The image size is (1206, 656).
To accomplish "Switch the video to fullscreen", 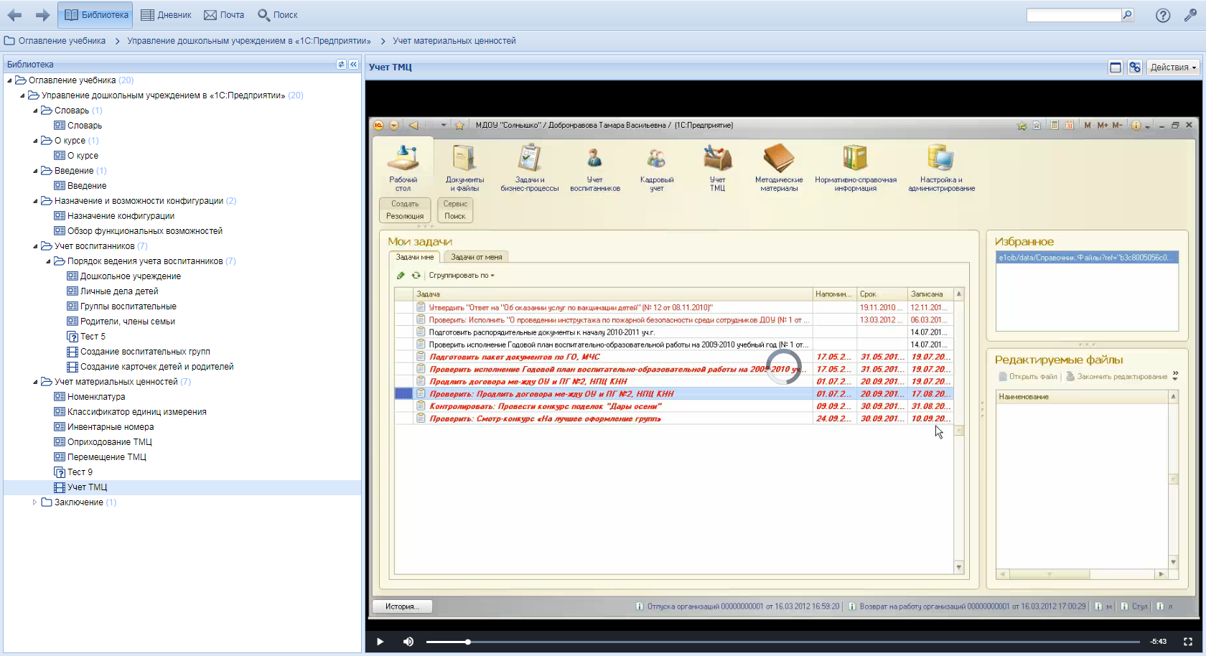I will (x=1188, y=642).
